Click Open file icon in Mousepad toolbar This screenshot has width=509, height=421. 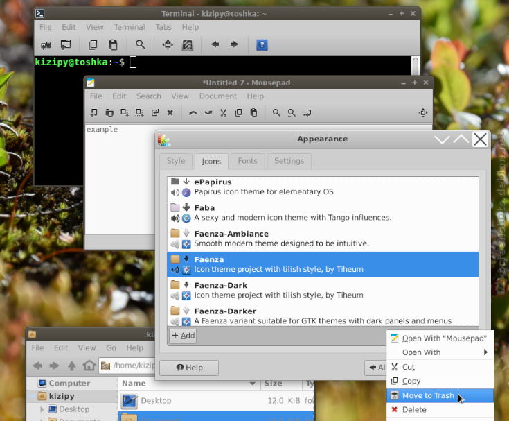109,113
